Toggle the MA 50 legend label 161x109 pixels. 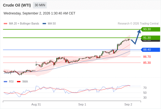tap(52, 24)
